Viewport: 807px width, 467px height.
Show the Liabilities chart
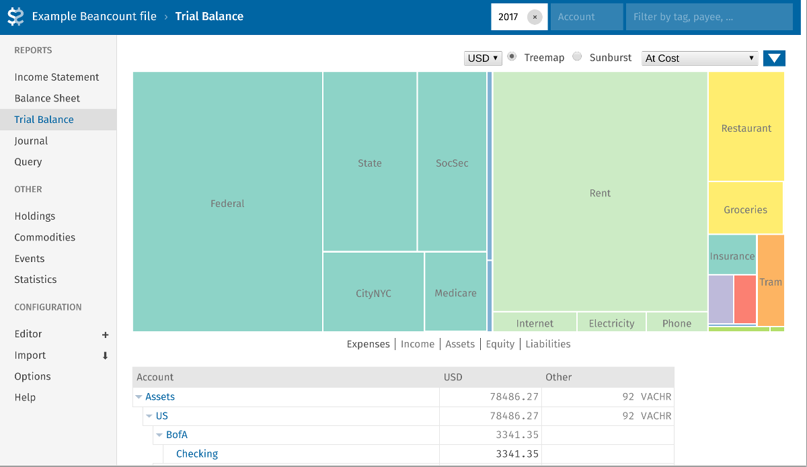[547, 344]
